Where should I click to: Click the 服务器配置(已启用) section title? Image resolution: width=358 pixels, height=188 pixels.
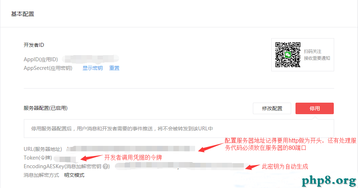pos(46,108)
